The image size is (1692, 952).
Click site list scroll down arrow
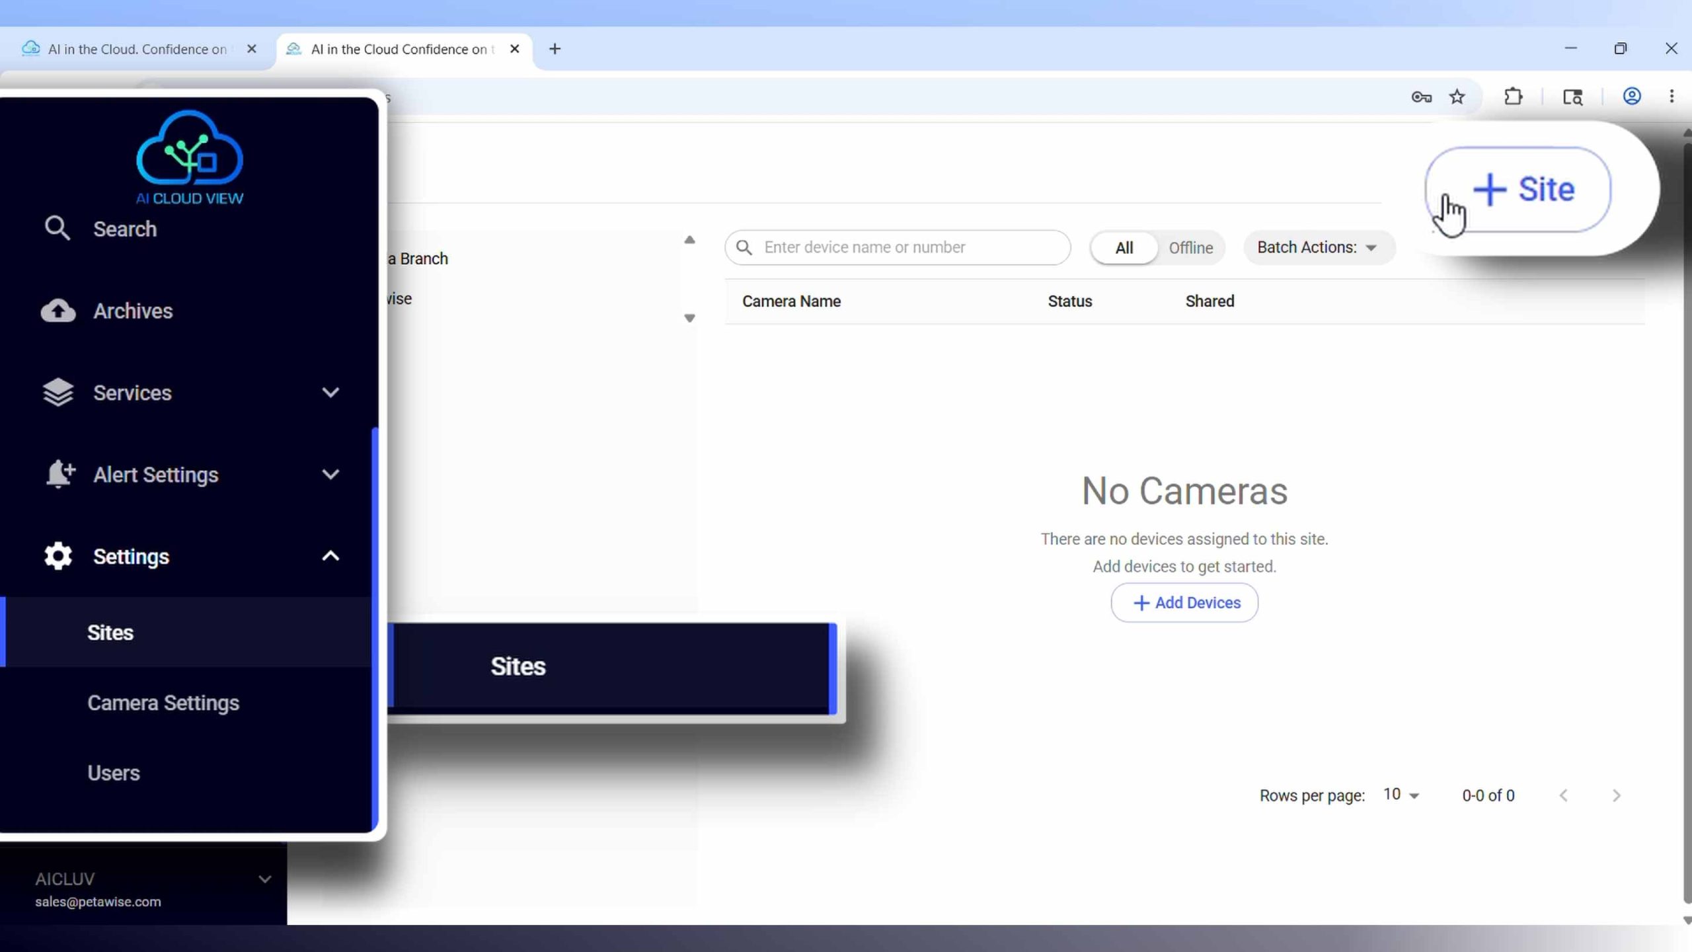689,318
